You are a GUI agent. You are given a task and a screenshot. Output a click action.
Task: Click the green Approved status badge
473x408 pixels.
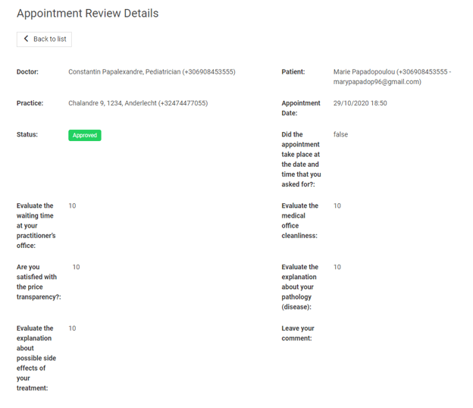pos(84,135)
